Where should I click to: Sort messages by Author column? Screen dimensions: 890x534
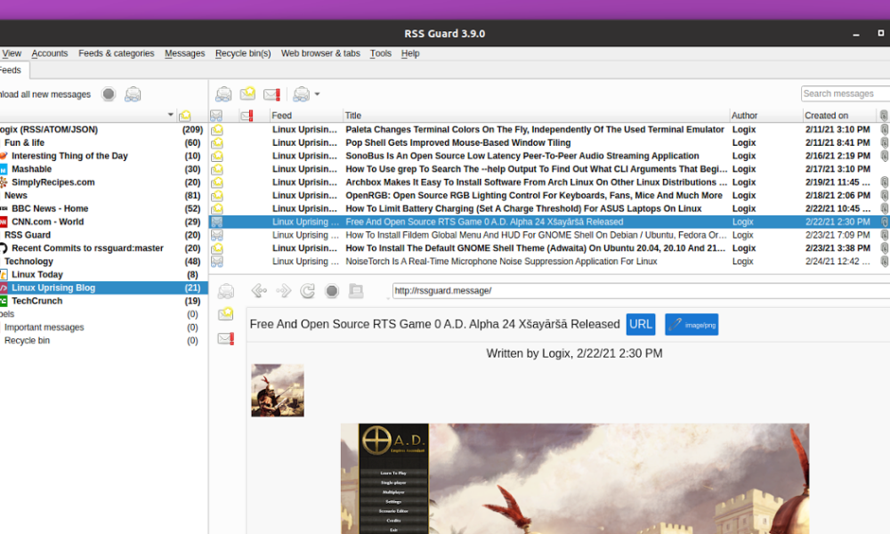[744, 116]
